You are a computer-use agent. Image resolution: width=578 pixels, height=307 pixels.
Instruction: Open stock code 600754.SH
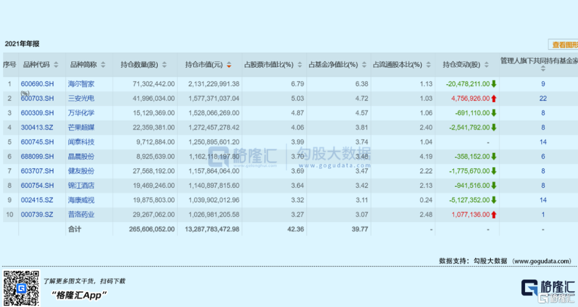click(x=37, y=186)
